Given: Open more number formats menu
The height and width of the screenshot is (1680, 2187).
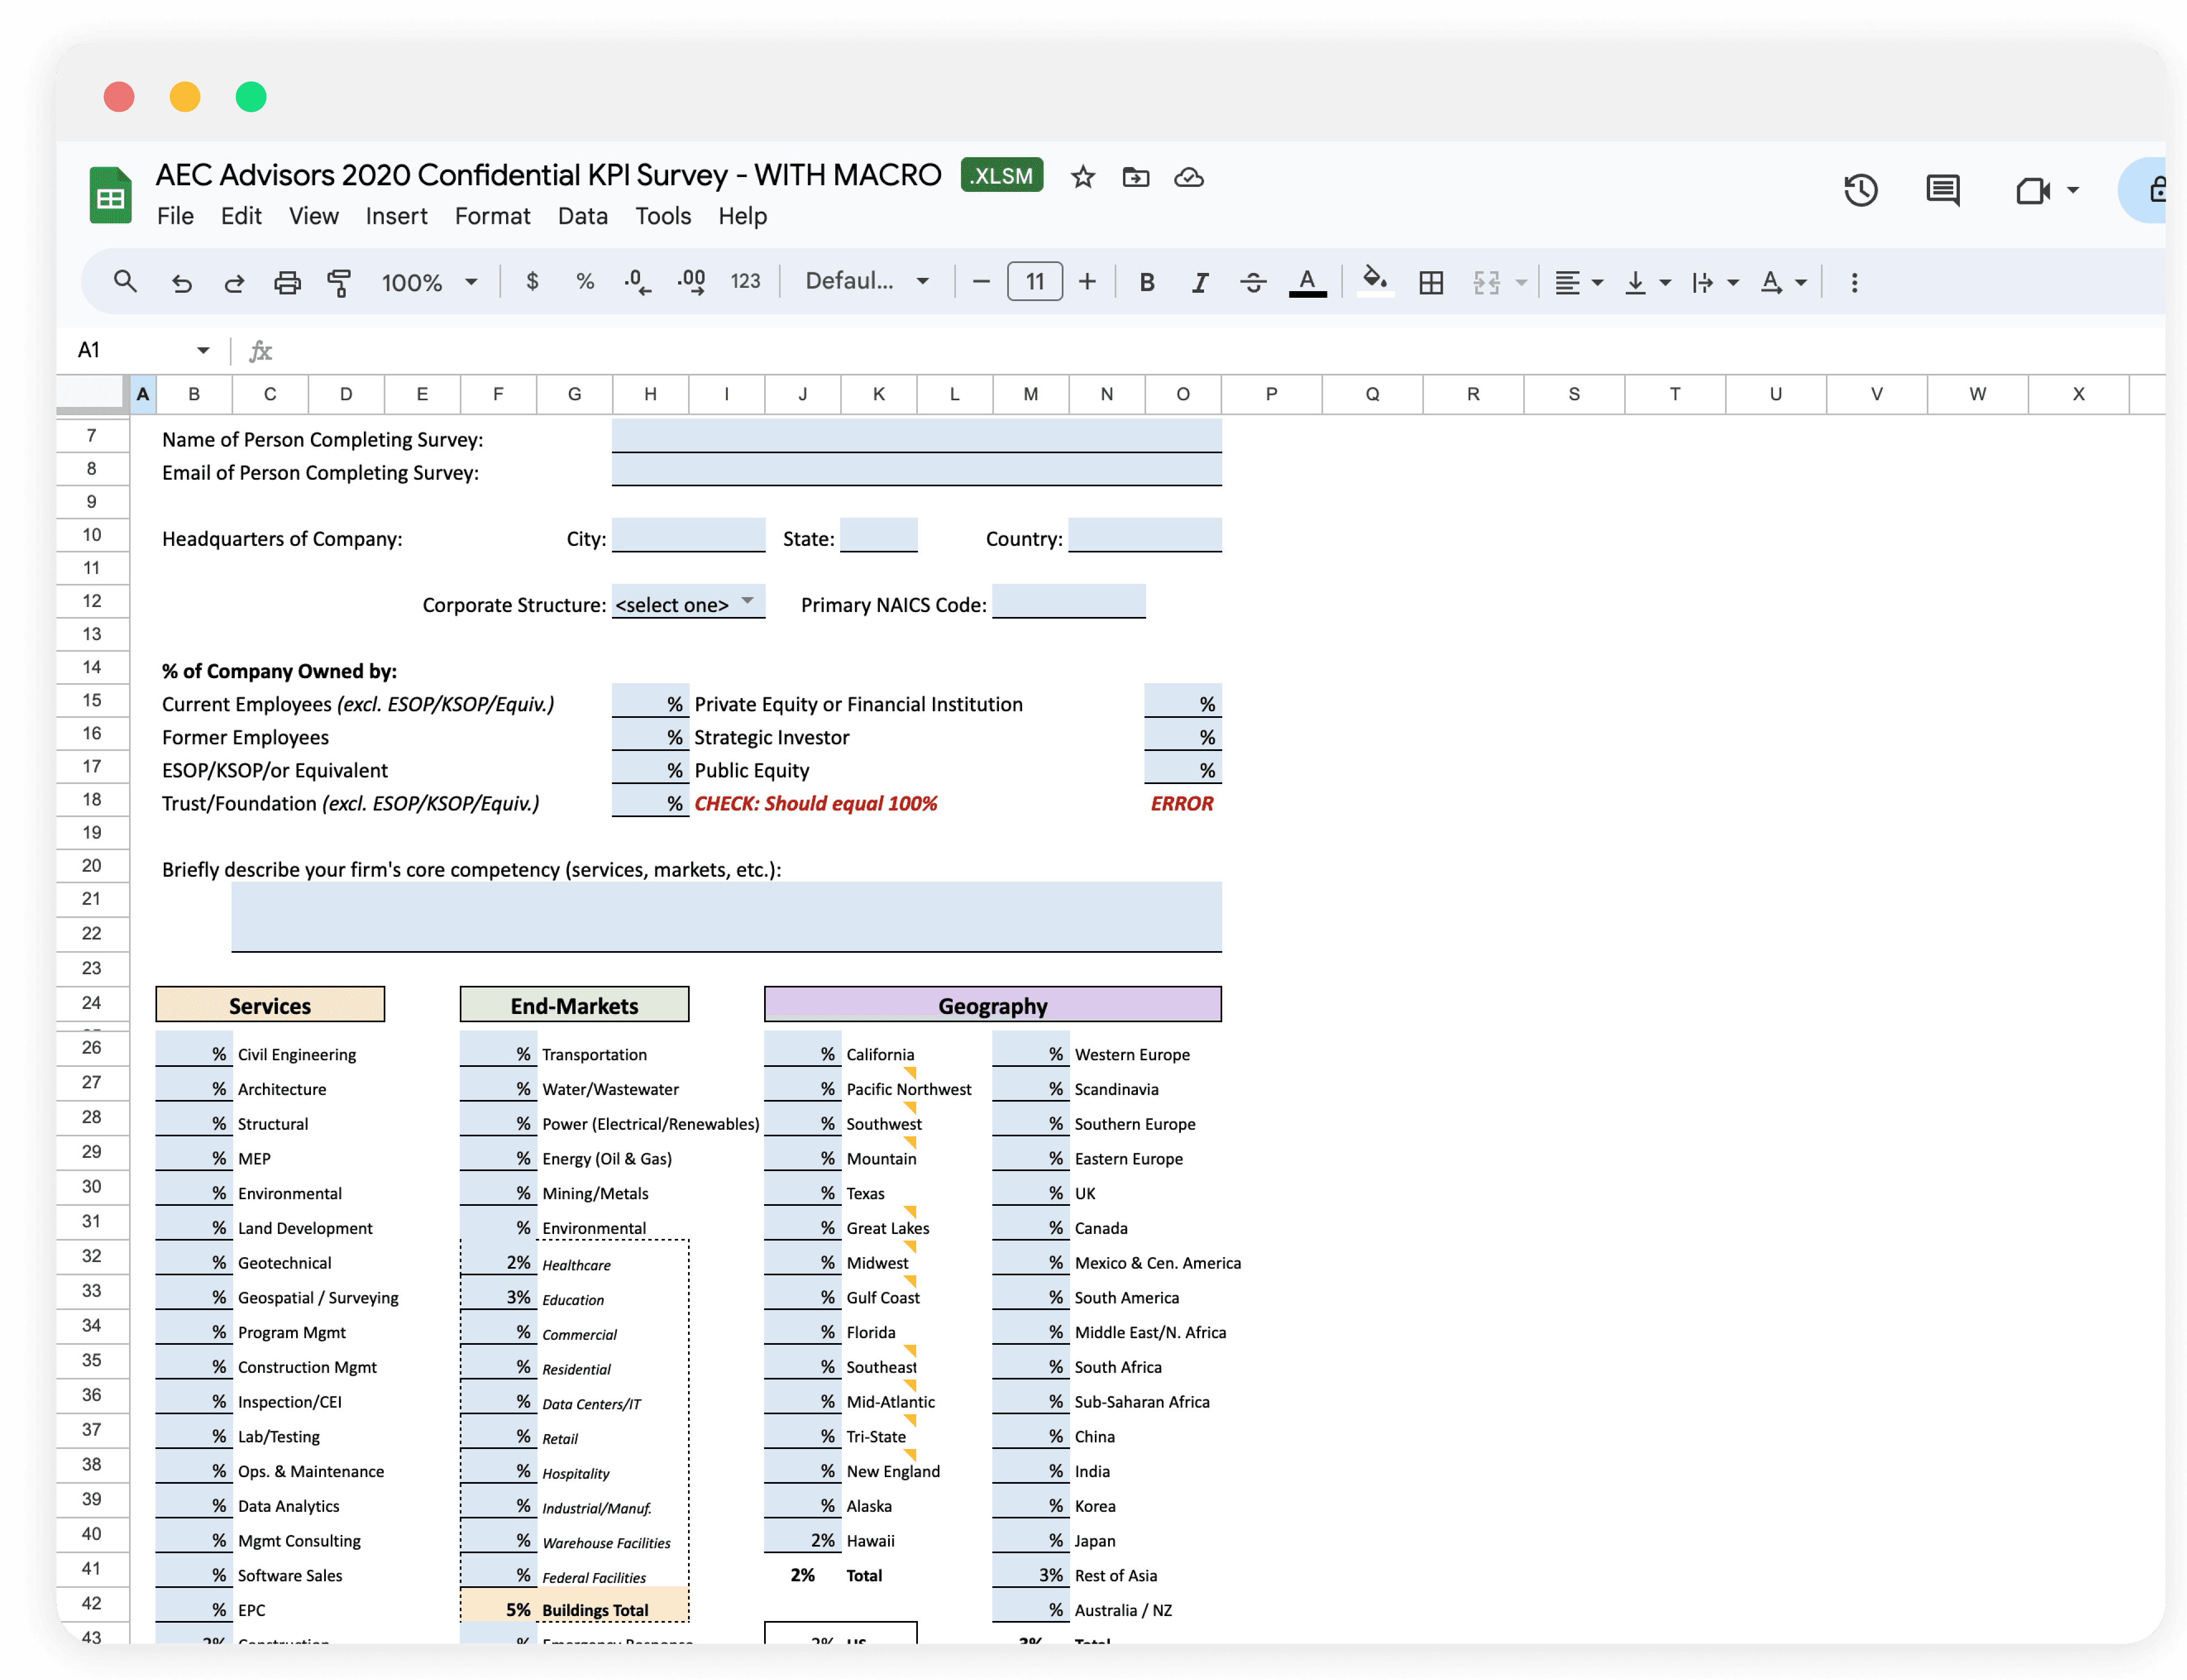Looking at the screenshot, I should click(745, 282).
